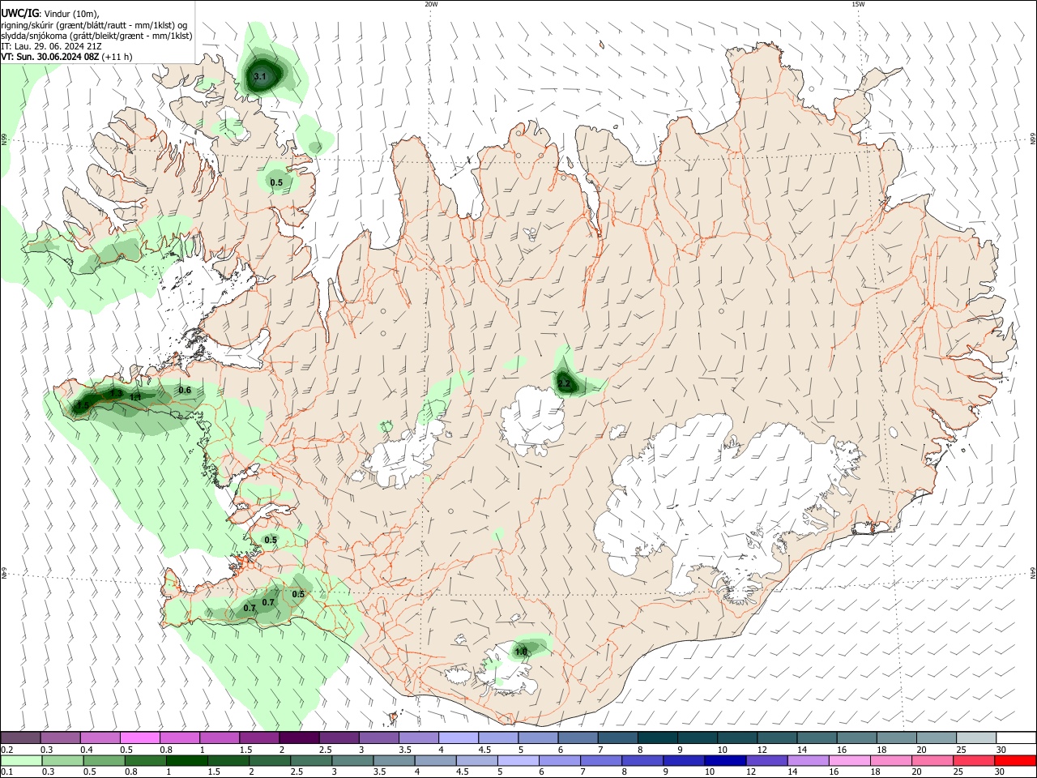The height and width of the screenshot is (778, 1037).
Task: Click the light pink 16 swatch, lower legend
Action: coord(849,761)
